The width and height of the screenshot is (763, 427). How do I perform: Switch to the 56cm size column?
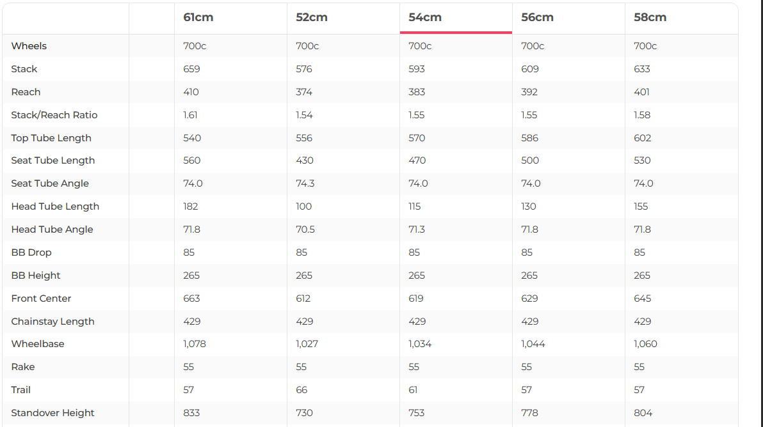point(537,18)
